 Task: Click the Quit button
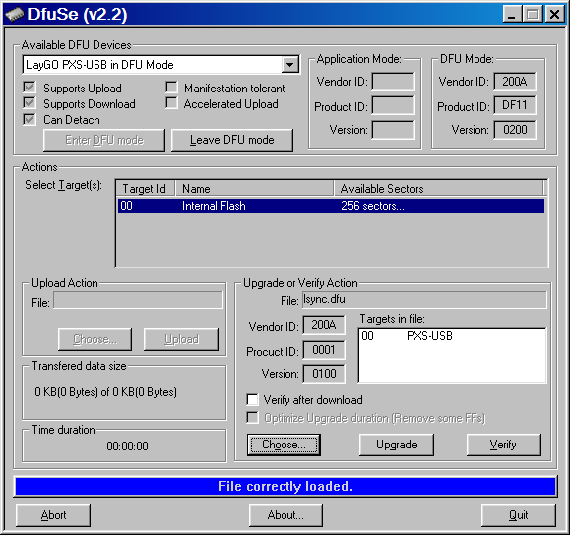518,515
